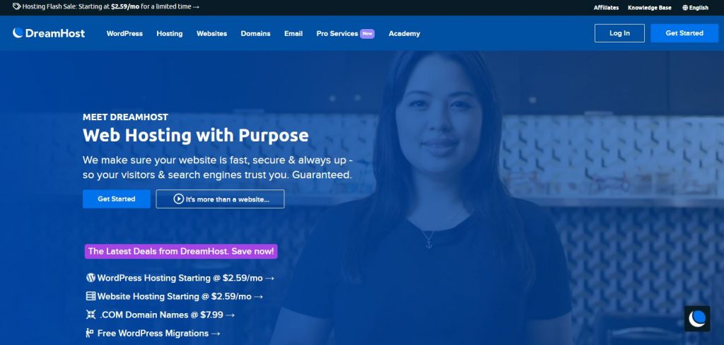This screenshot has width=724, height=345.
Task: Click the migration icon beside Free WordPress Migrations
Action: click(90, 333)
